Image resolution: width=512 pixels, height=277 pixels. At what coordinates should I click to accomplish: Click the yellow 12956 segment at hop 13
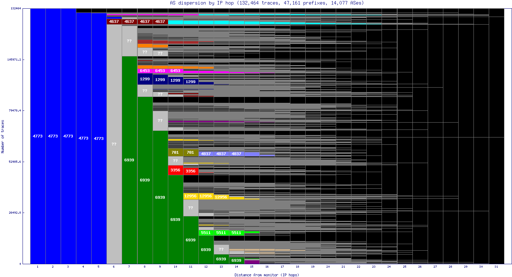click(221, 197)
